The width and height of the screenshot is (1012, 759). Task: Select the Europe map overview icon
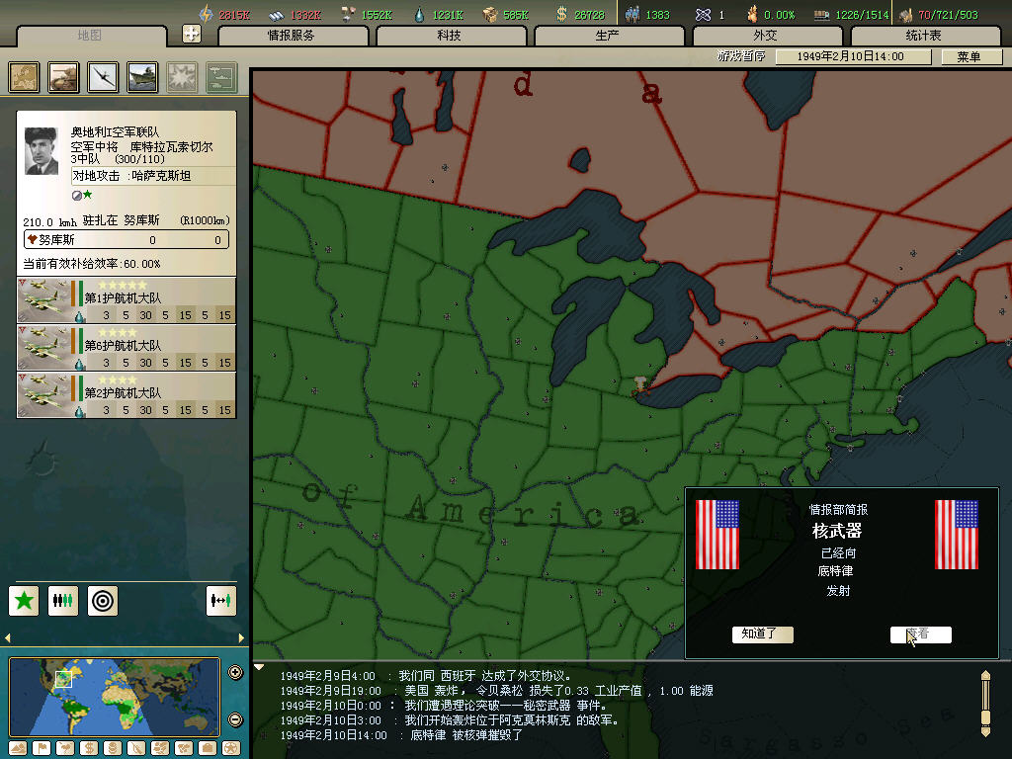click(24, 77)
